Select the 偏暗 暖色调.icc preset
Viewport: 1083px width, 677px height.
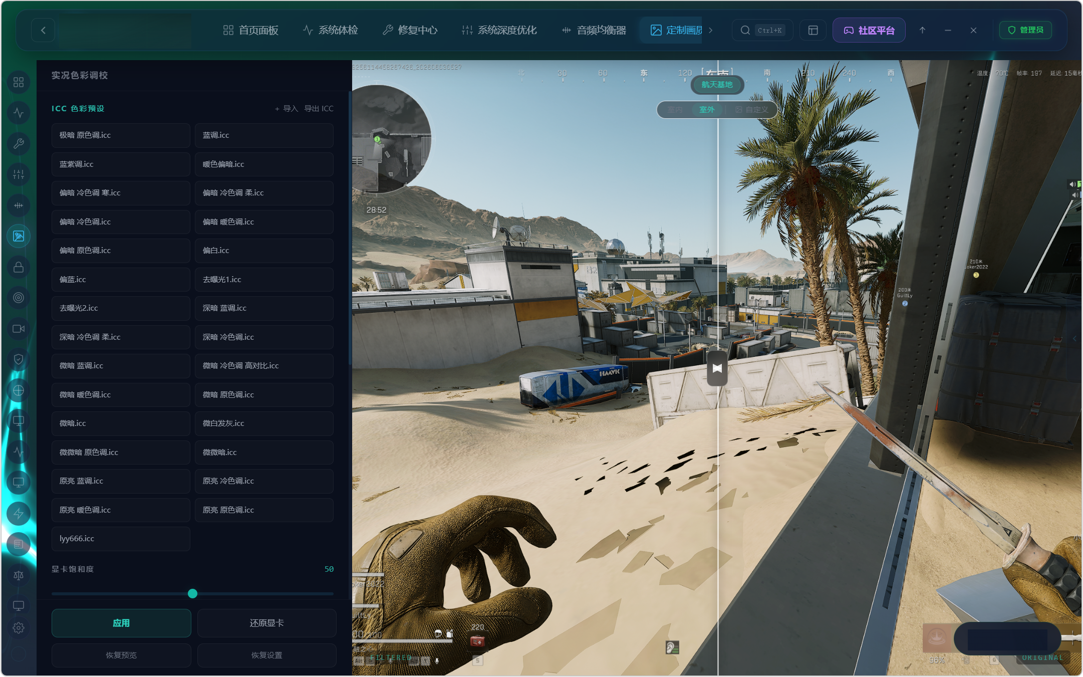264,222
